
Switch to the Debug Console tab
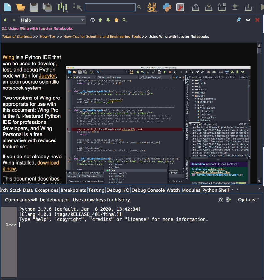tap(148, 190)
